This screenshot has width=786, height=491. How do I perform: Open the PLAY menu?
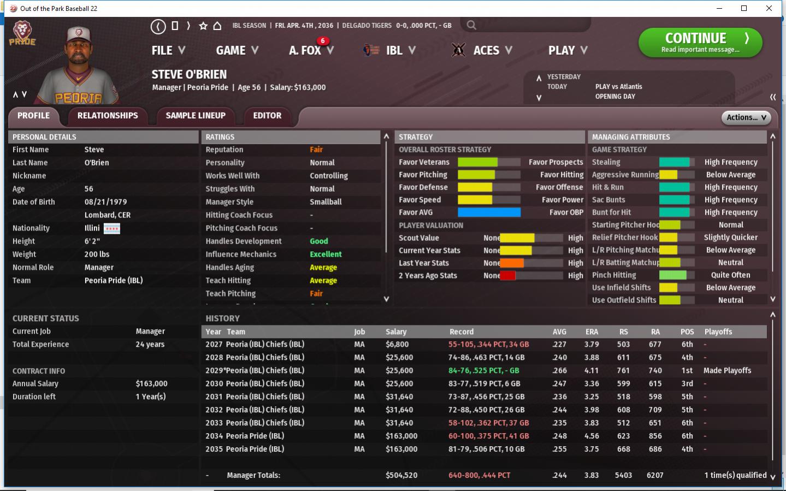[568, 50]
